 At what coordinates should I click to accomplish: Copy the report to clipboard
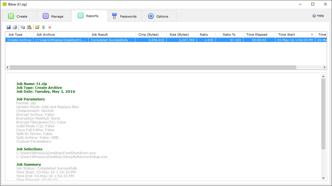[x=23, y=27]
